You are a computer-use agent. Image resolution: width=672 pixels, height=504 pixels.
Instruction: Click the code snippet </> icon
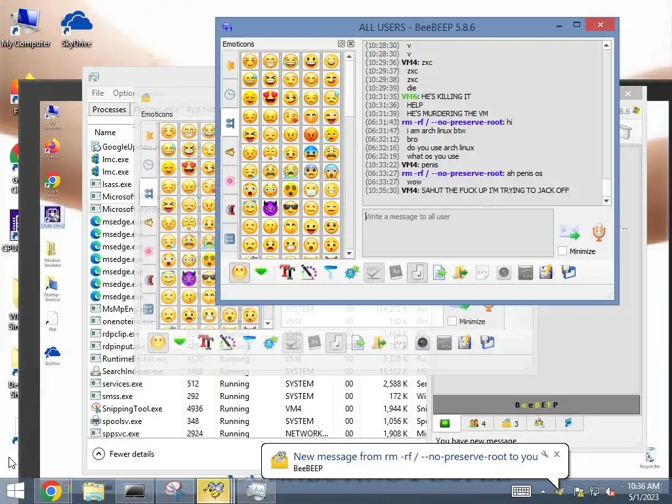pyautogui.click(x=482, y=272)
